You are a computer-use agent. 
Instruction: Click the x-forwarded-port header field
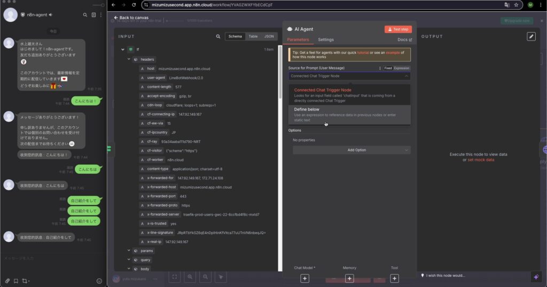[x=162, y=196]
